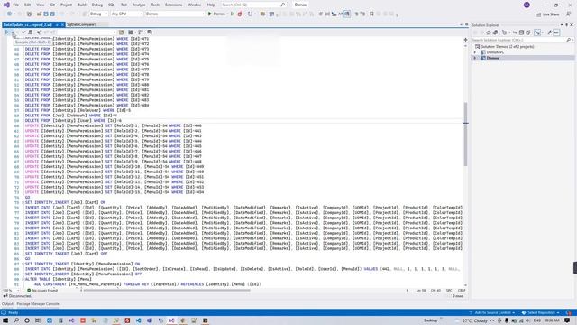Click the feedback icon beside Live Share
The height and width of the screenshot is (325, 577).
[569, 14]
